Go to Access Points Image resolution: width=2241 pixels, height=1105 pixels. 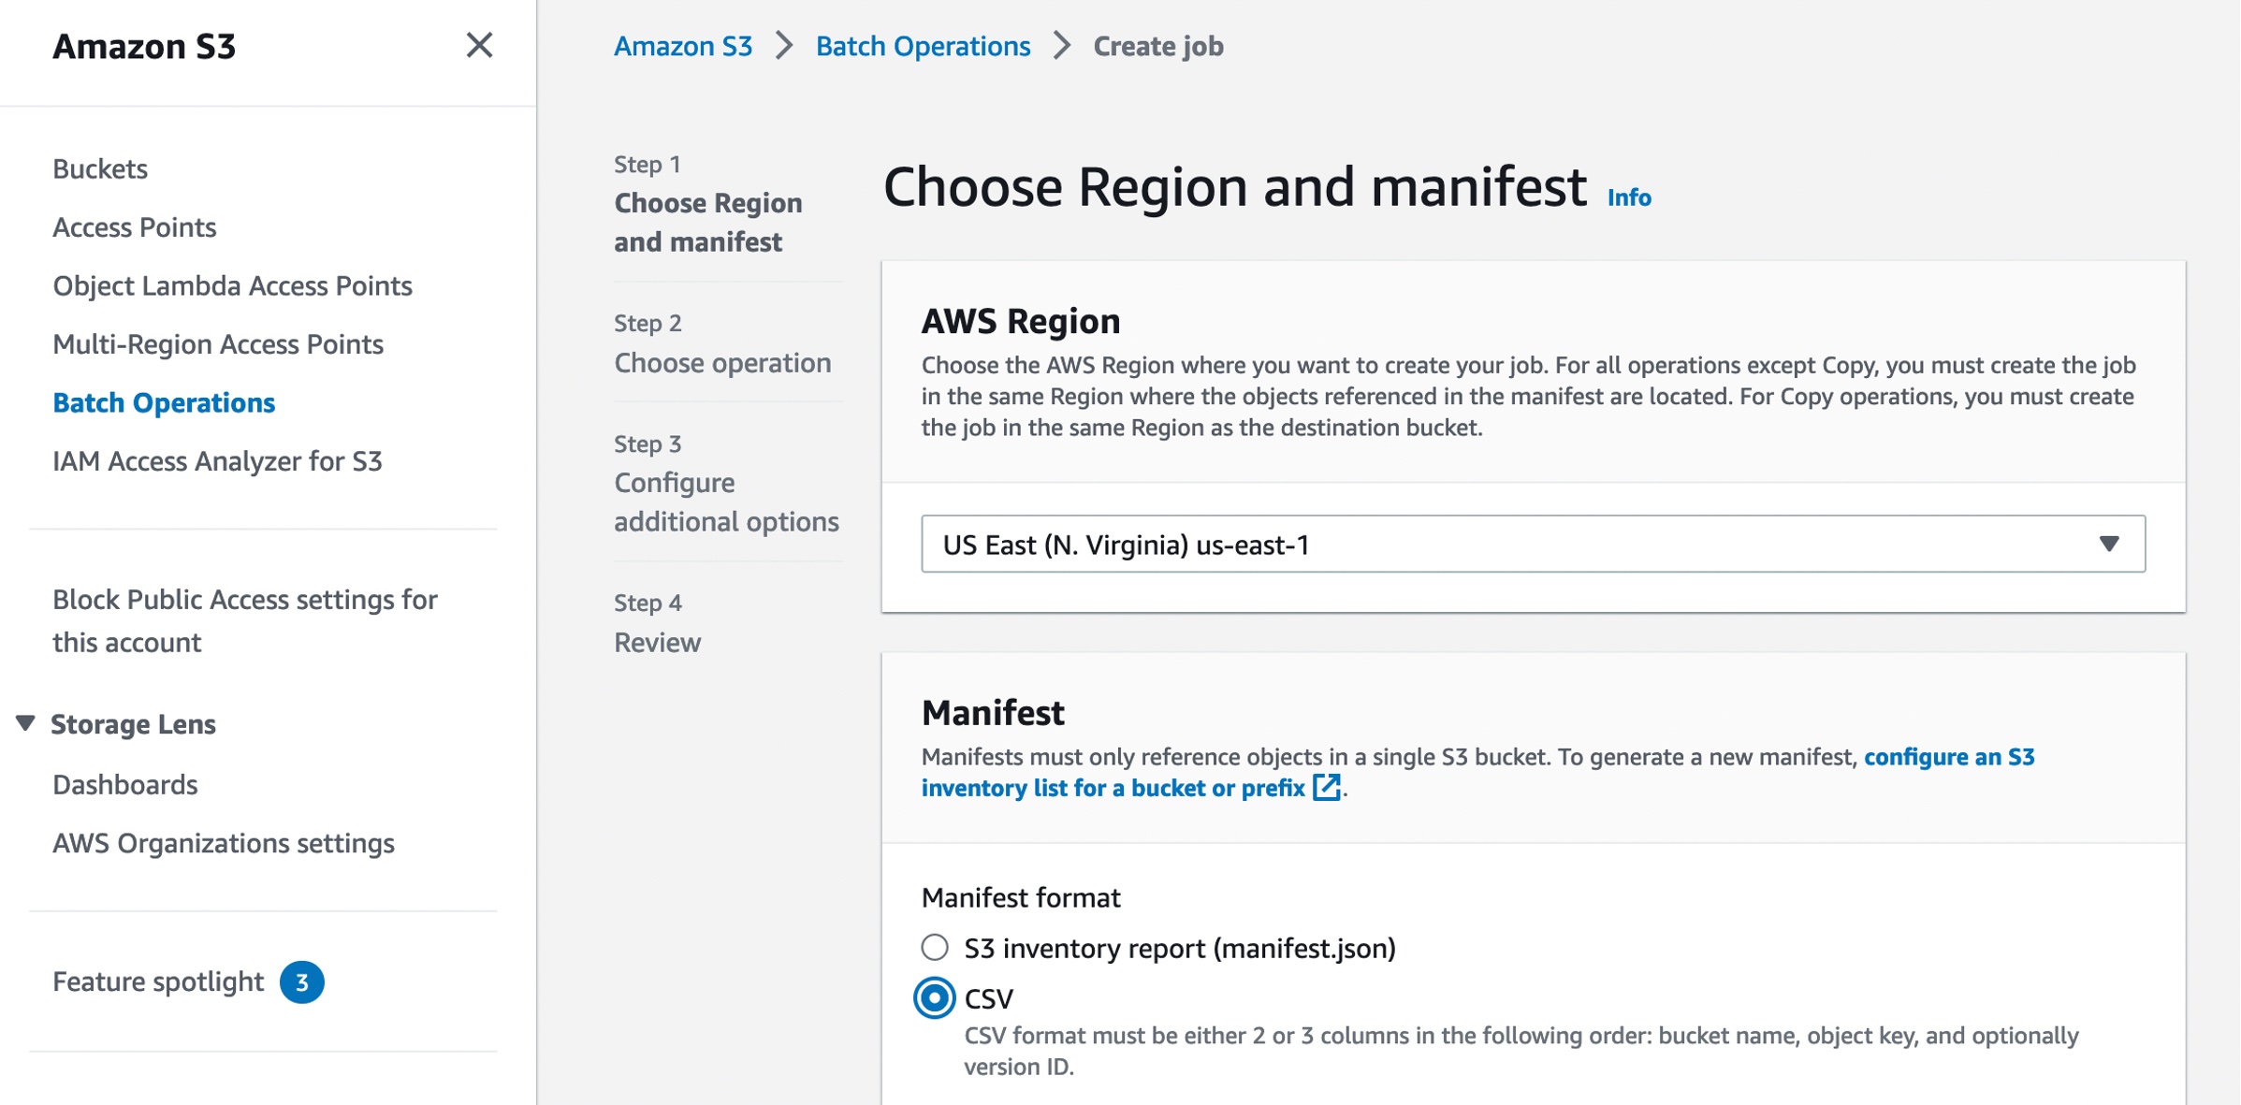click(x=134, y=226)
